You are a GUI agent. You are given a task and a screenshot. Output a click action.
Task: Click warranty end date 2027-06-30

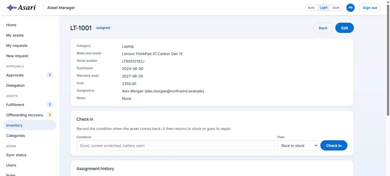pos(133,76)
